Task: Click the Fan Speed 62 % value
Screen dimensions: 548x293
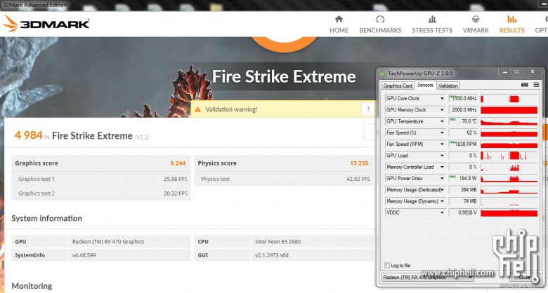Action: [464, 132]
